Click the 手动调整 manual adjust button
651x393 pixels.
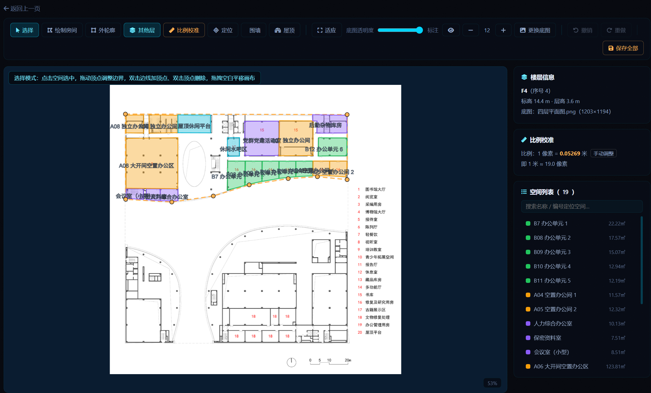pos(604,154)
